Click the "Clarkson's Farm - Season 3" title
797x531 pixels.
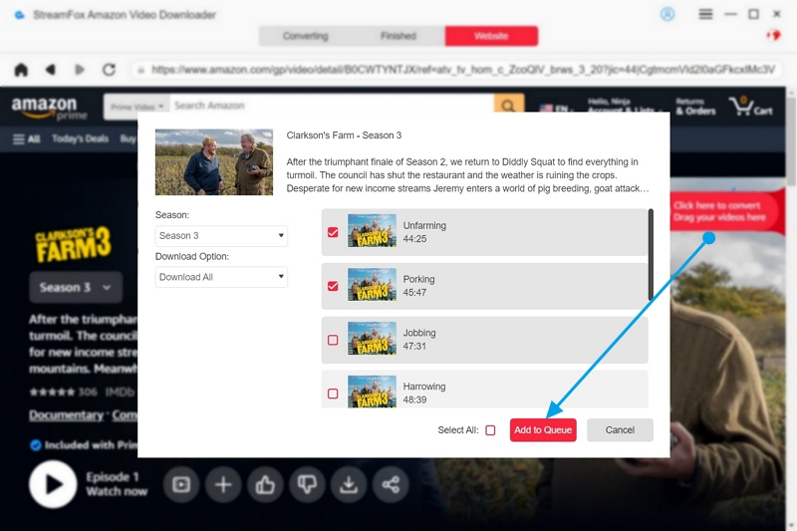[x=344, y=135]
